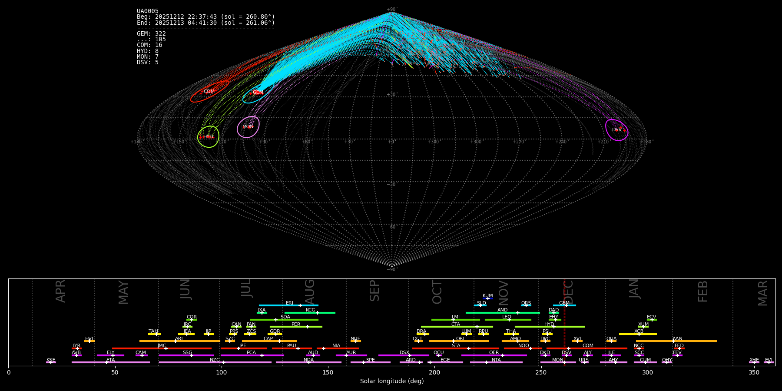Select the pink MON radiant ellipse on map
The image size is (782, 391).
pos(248,127)
